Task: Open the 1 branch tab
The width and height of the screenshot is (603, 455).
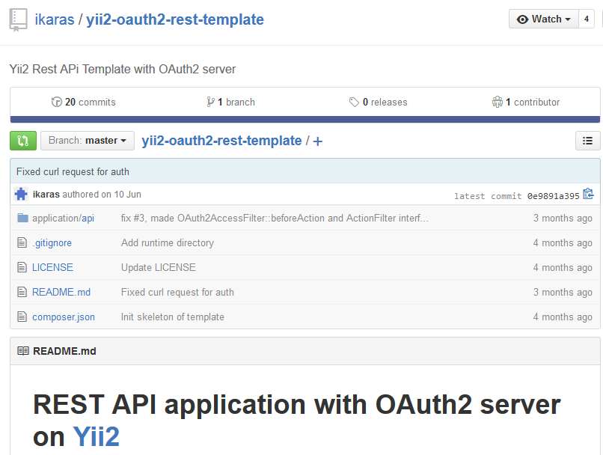Action: 230,103
